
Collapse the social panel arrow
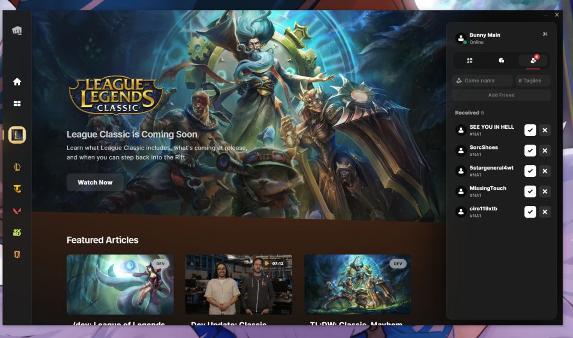[x=544, y=34]
